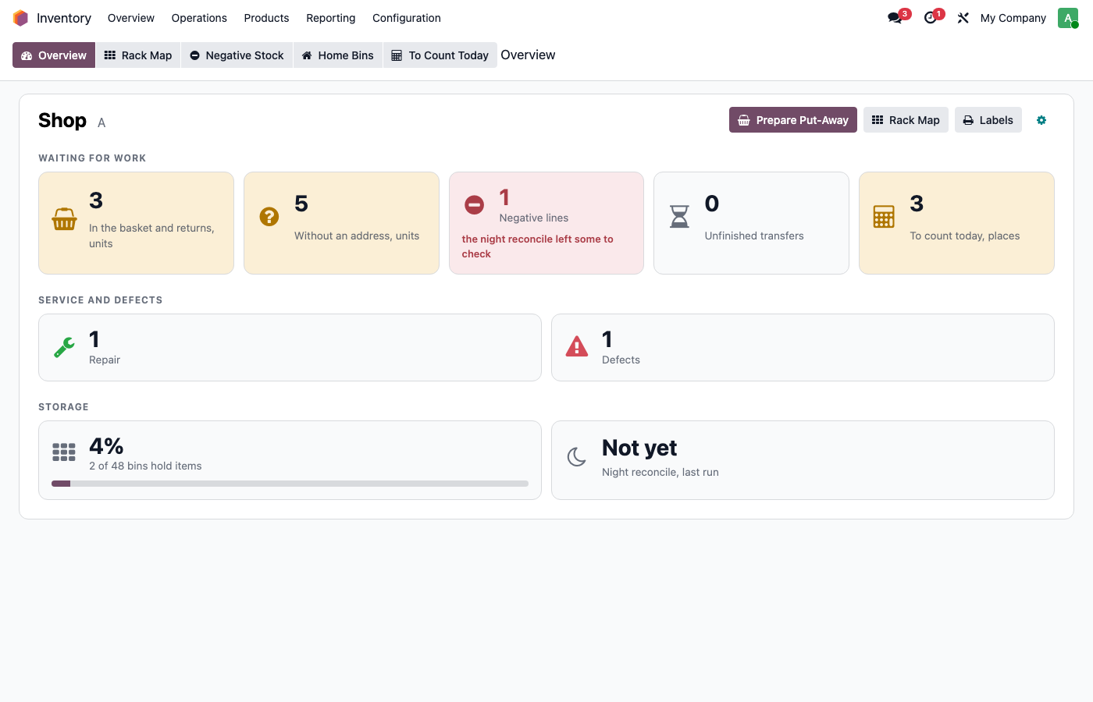
Task: Click the Shop heading text
Action: click(x=62, y=120)
